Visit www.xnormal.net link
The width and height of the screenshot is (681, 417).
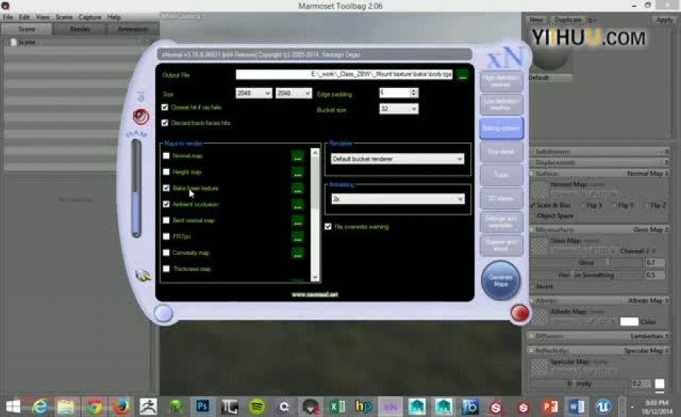point(315,294)
